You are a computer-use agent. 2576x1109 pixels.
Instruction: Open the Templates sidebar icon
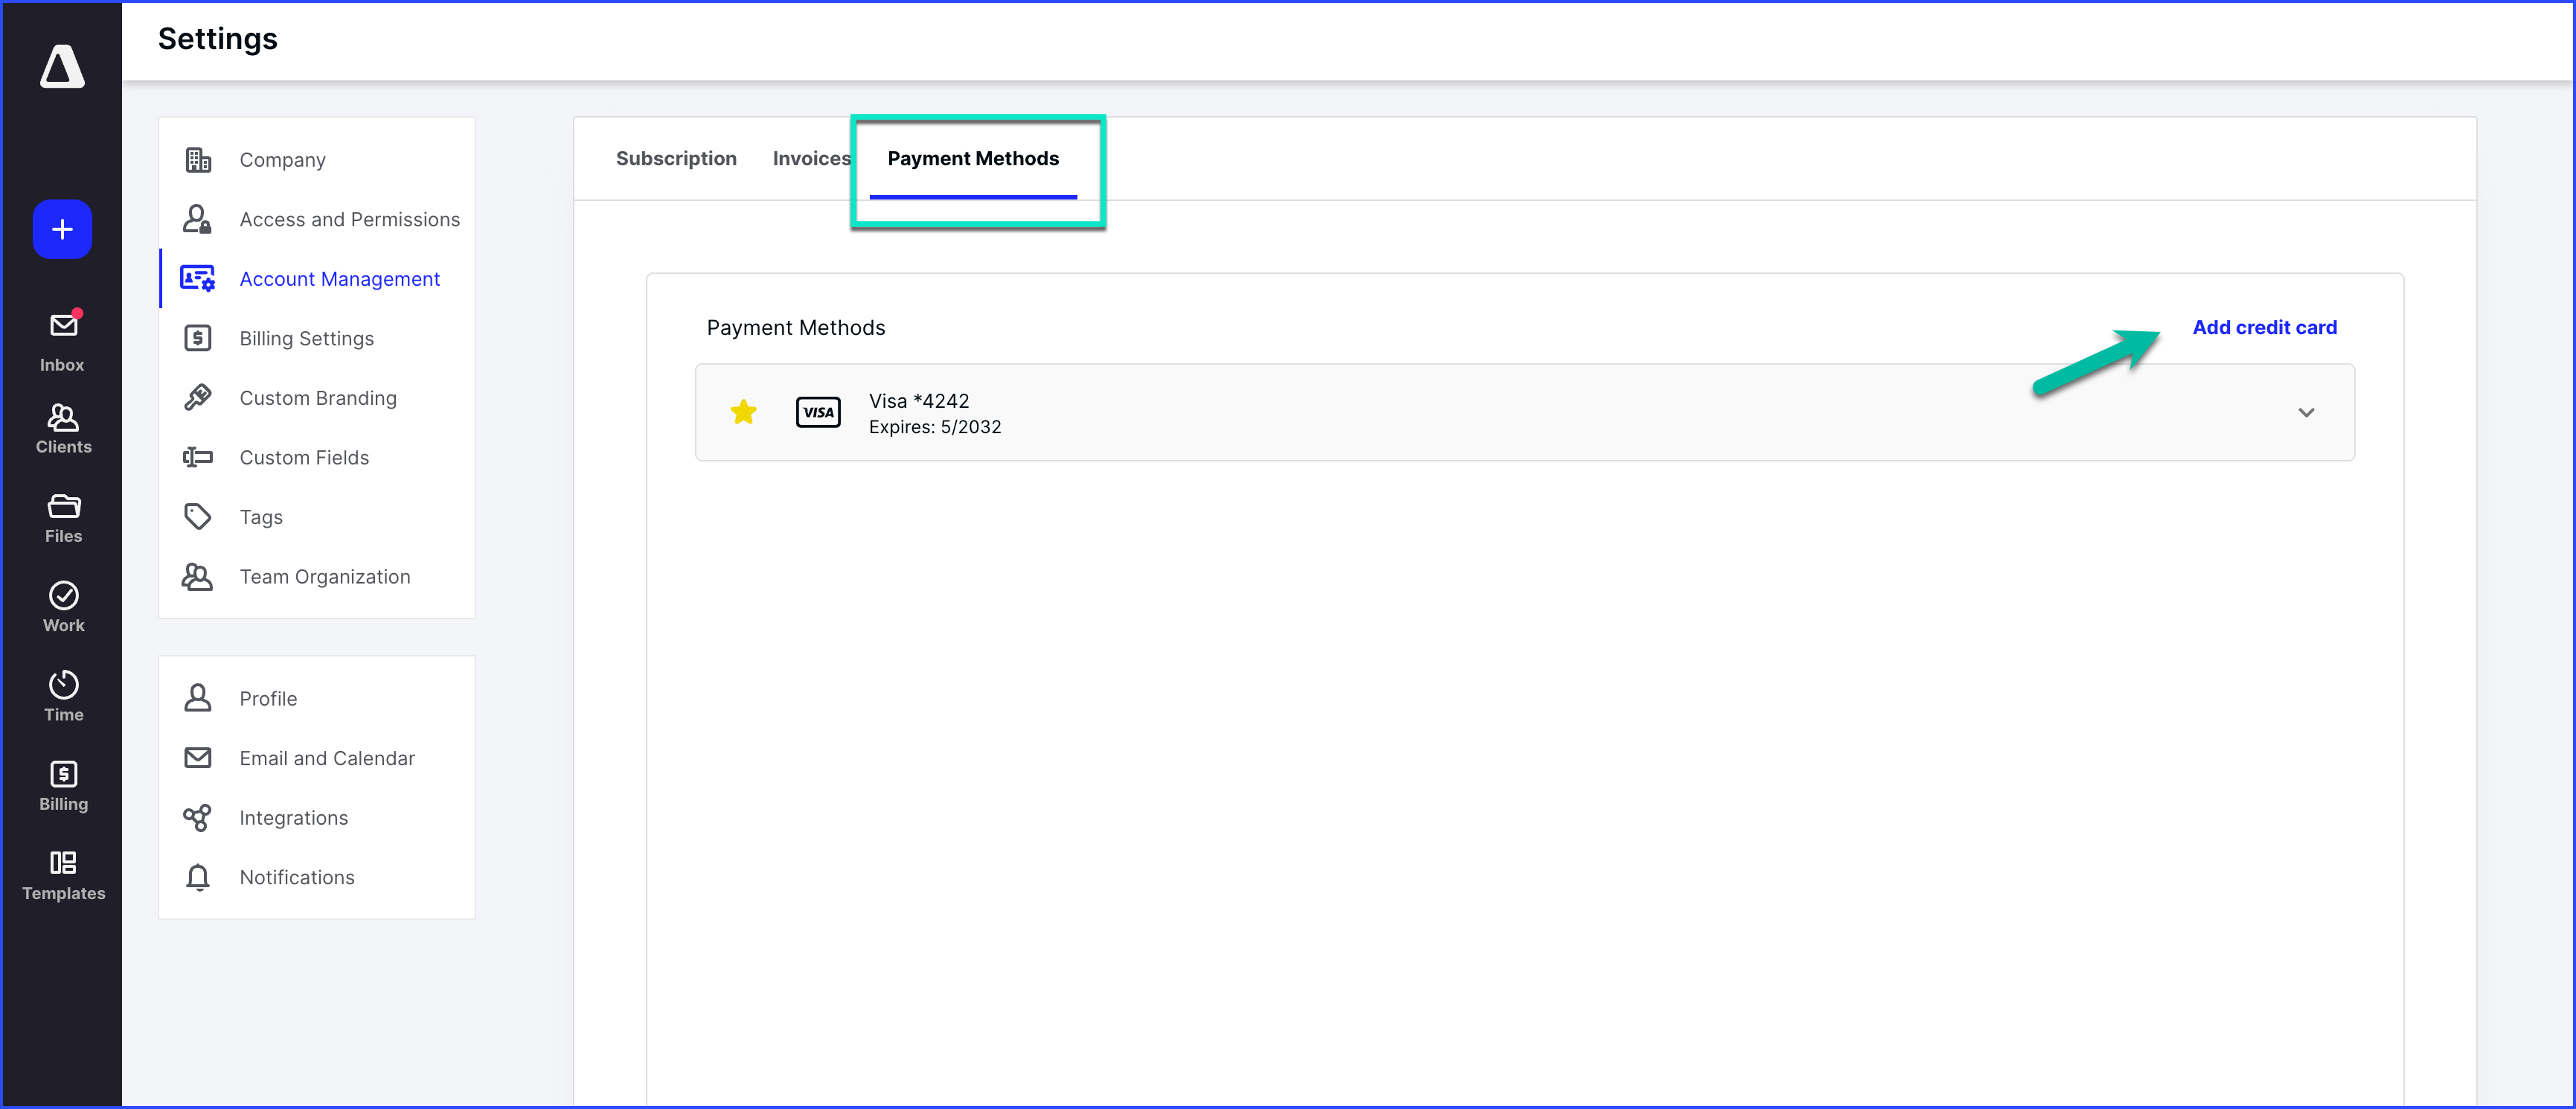pos(62,874)
